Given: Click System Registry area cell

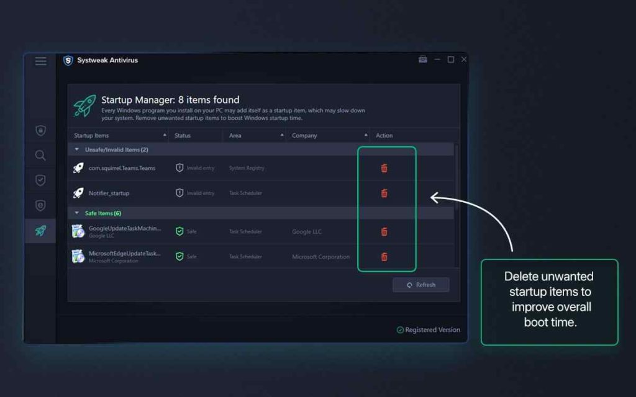Looking at the screenshot, I should (247, 168).
